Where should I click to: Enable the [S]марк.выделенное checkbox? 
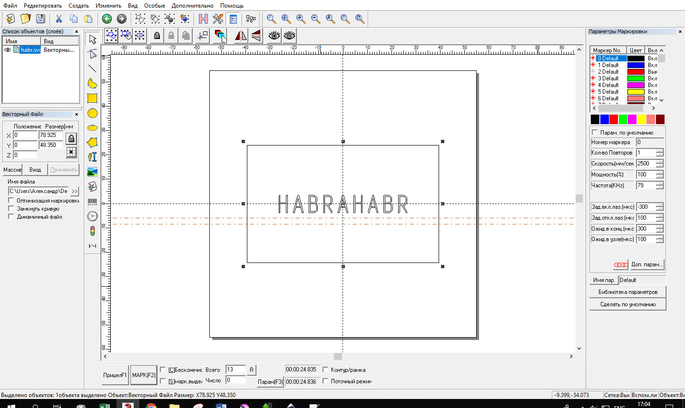coord(163,381)
